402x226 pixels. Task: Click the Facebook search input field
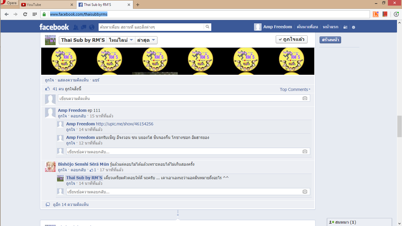coord(151,27)
